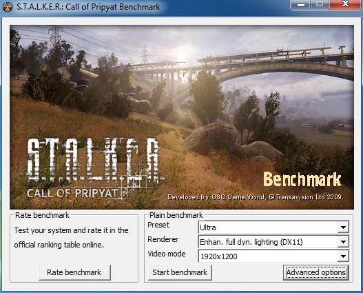Click the Rate benchmark button
The width and height of the screenshot is (363, 293).
[74, 272]
